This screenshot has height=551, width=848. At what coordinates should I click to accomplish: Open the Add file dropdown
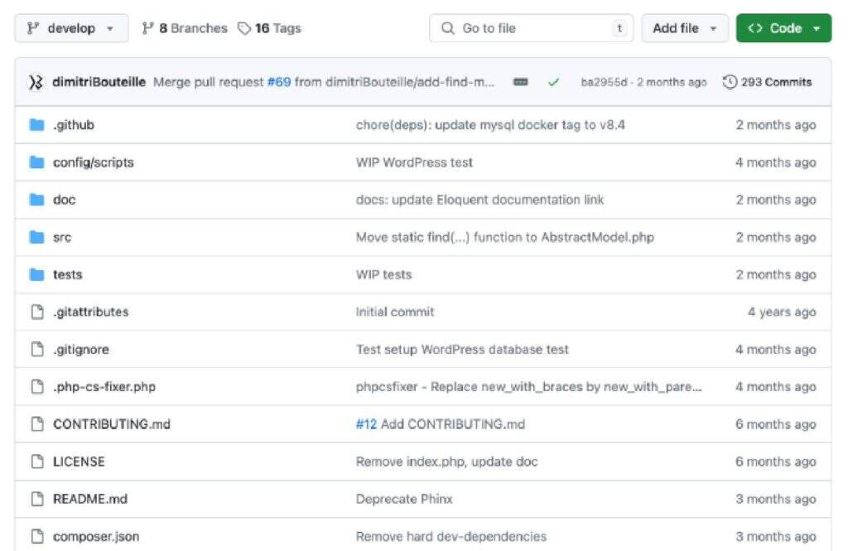(684, 28)
